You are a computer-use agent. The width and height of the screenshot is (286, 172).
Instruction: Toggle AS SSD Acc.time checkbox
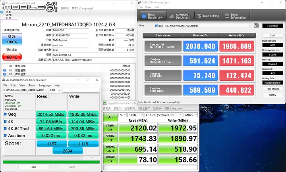[x=5, y=136]
